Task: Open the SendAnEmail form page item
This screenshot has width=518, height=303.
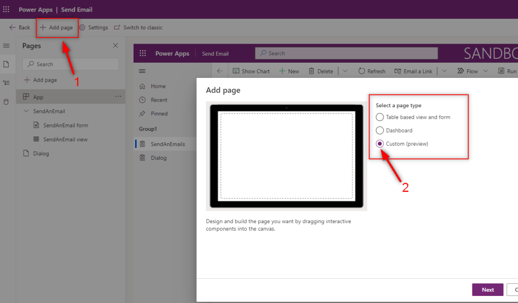Action: click(x=65, y=125)
